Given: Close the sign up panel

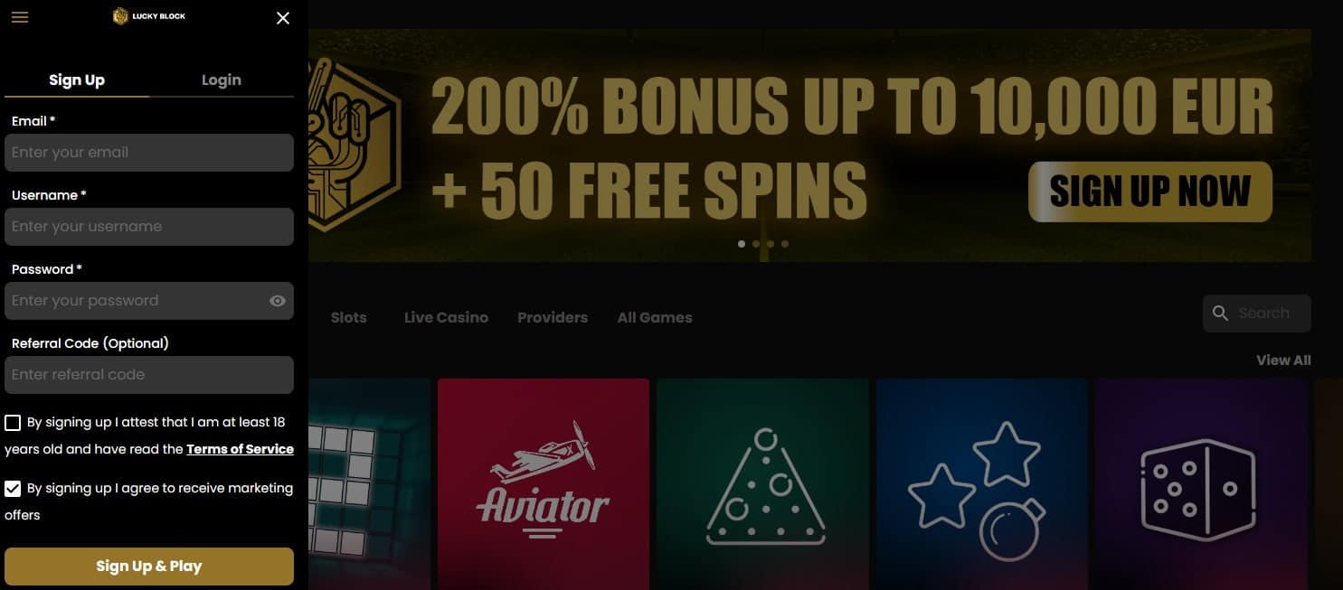Looking at the screenshot, I should coord(283,18).
